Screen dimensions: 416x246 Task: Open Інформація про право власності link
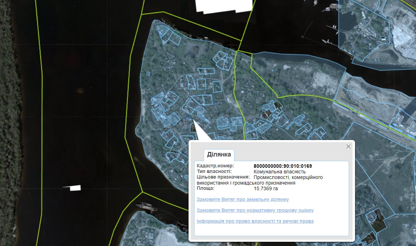(x=255, y=221)
